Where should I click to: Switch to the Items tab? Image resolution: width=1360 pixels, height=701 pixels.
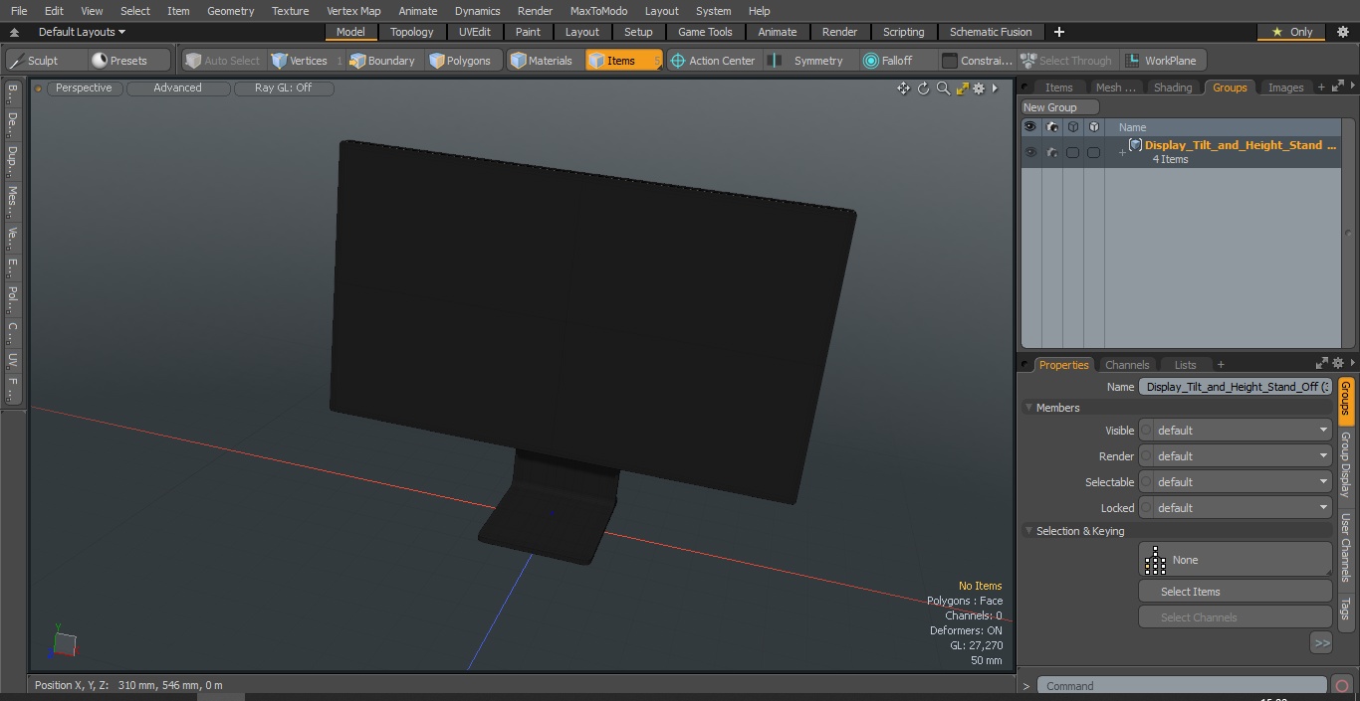pyautogui.click(x=1058, y=88)
